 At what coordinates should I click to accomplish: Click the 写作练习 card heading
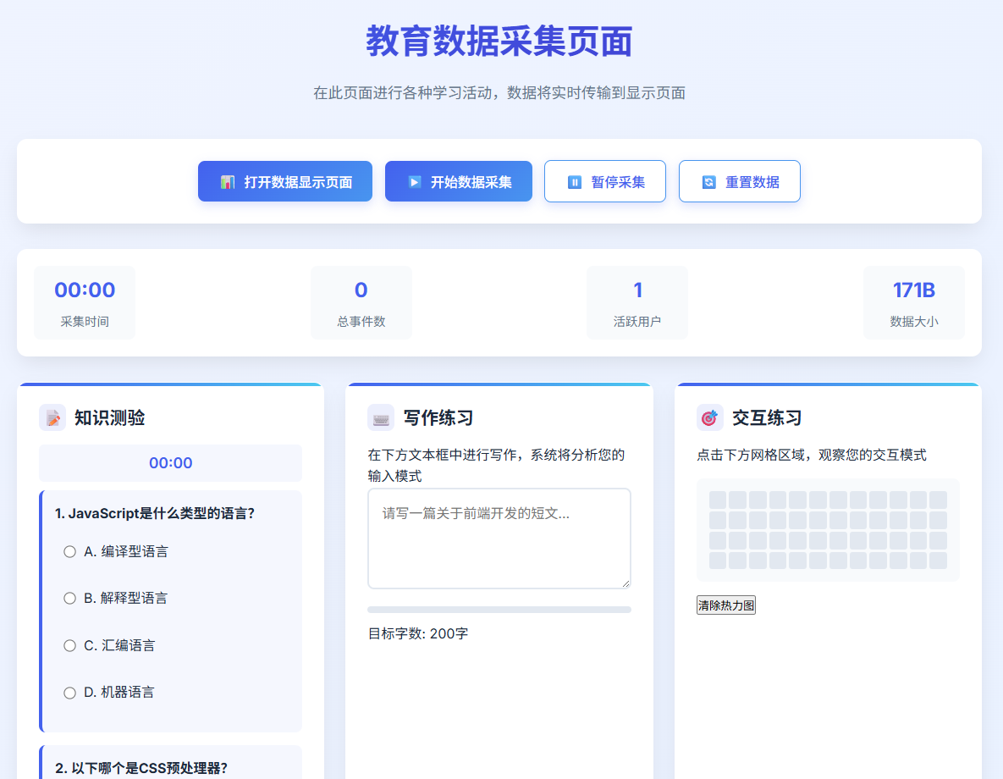point(438,418)
